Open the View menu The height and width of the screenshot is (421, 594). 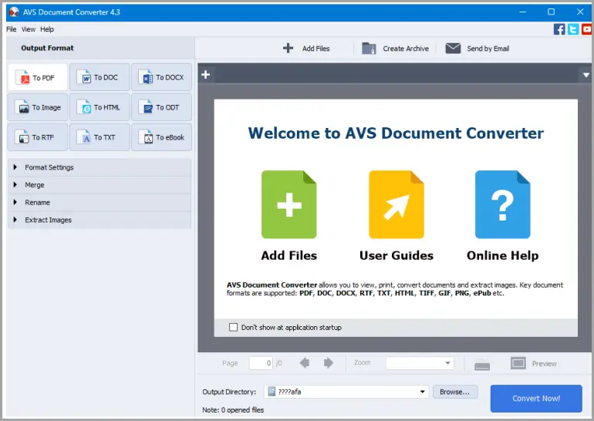click(x=29, y=29)
